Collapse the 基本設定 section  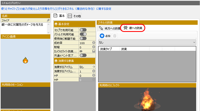56,24
